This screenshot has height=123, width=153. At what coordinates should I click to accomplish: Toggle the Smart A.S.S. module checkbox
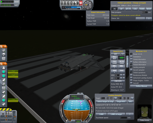[x=131, y=54]
